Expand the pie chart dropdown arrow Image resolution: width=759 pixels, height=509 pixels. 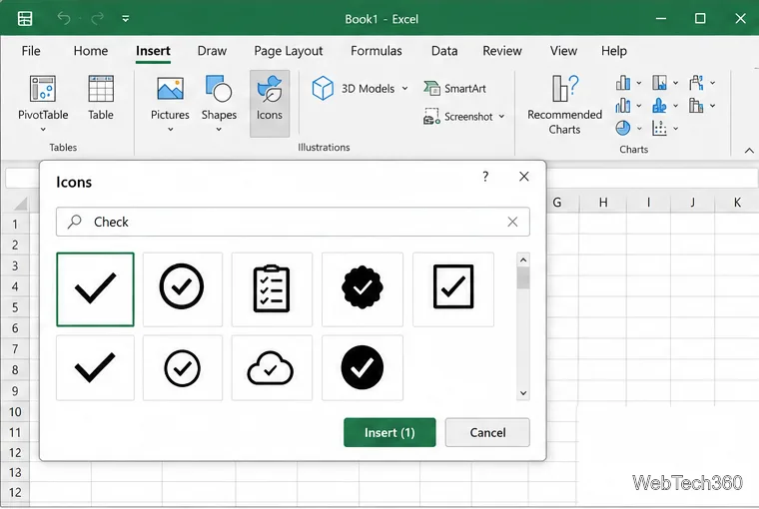(639, 128)
